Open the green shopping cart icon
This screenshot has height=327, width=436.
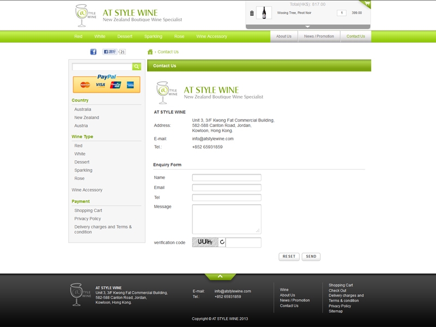(366, 4)
